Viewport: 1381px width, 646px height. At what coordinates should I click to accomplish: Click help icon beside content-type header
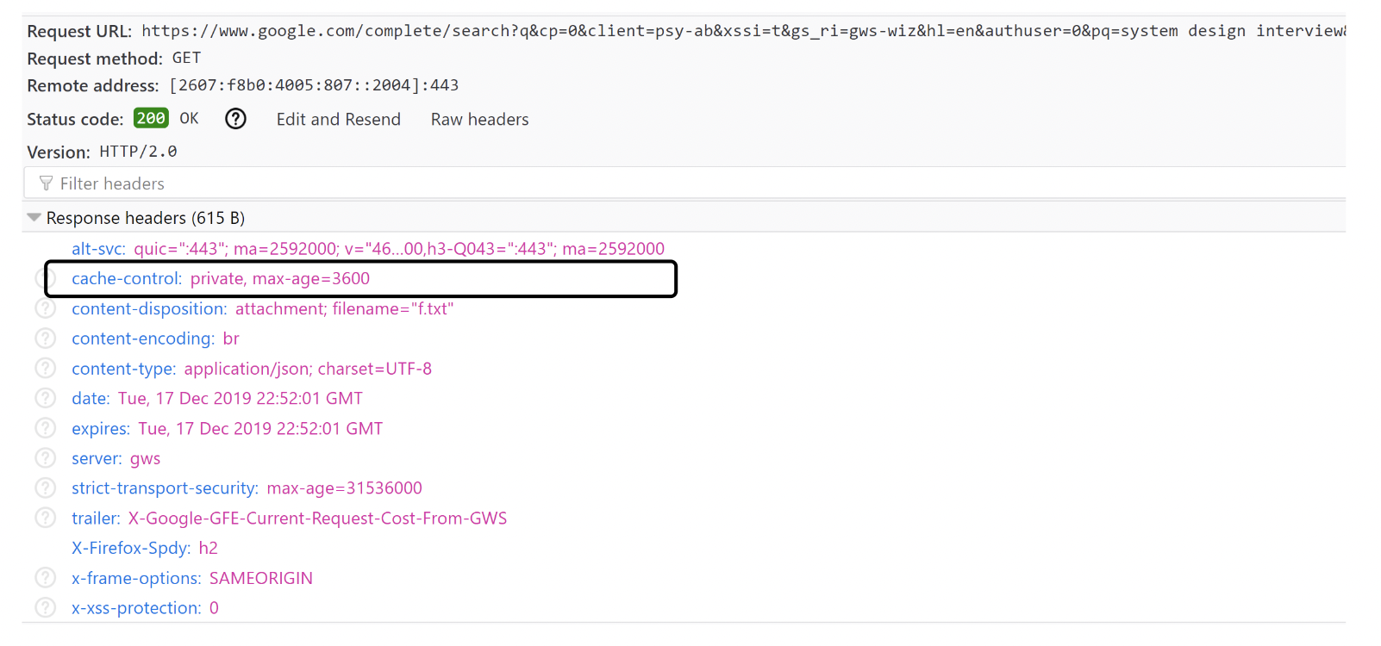(45, 369)
